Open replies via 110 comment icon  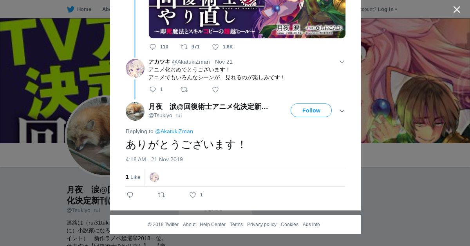[153, 47]
